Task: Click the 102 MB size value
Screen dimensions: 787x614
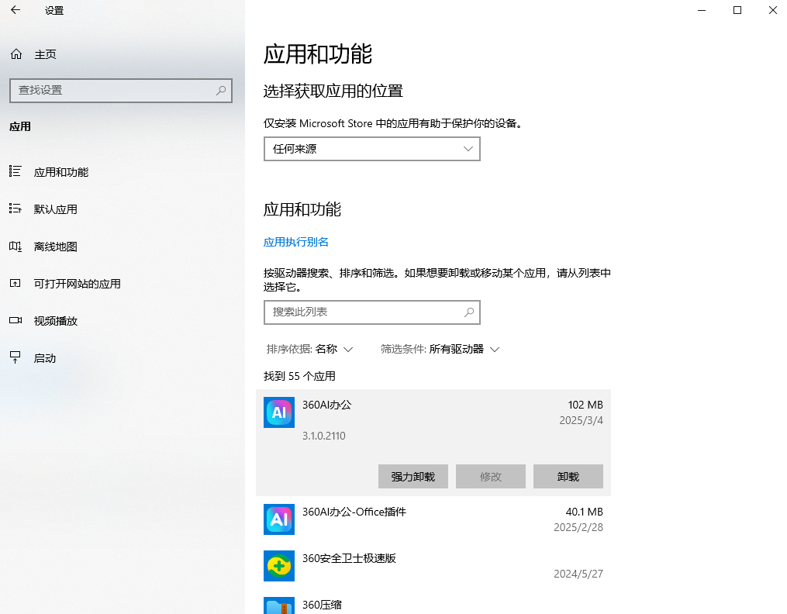Action: 585,405
